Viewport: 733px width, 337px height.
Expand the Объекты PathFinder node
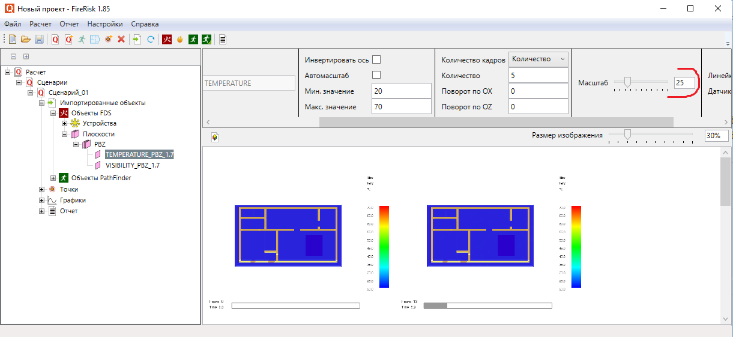point(53,178)
